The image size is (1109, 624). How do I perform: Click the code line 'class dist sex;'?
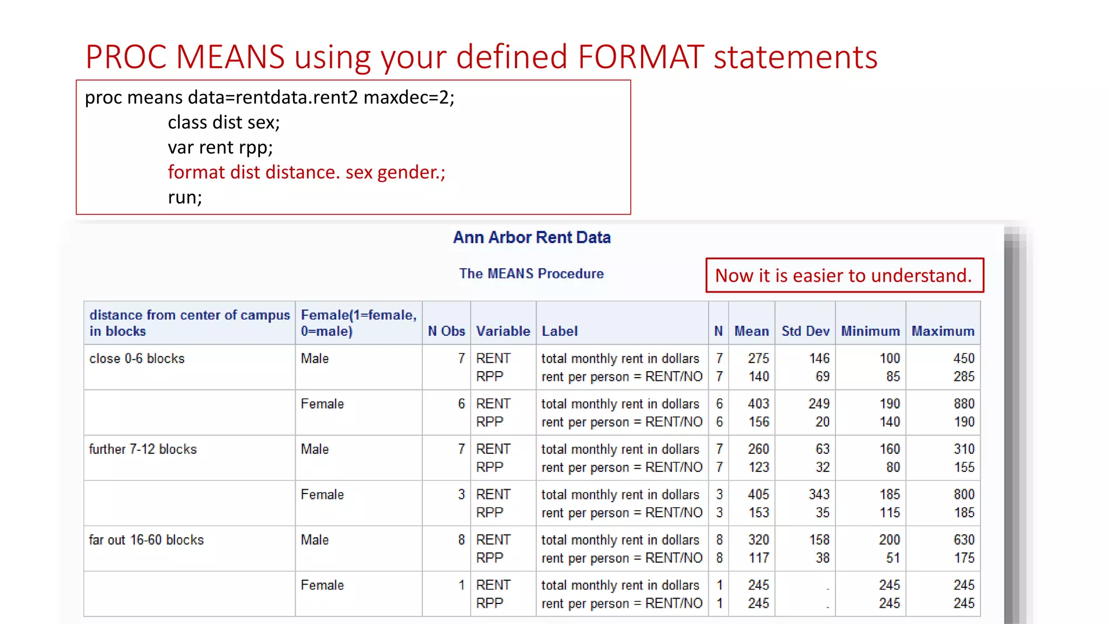(x=224, y=122)
